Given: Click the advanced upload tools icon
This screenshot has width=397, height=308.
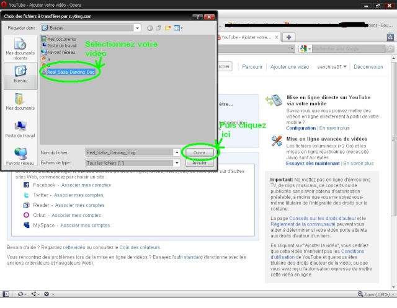Looking at the screenshot, I should (277, 141).
